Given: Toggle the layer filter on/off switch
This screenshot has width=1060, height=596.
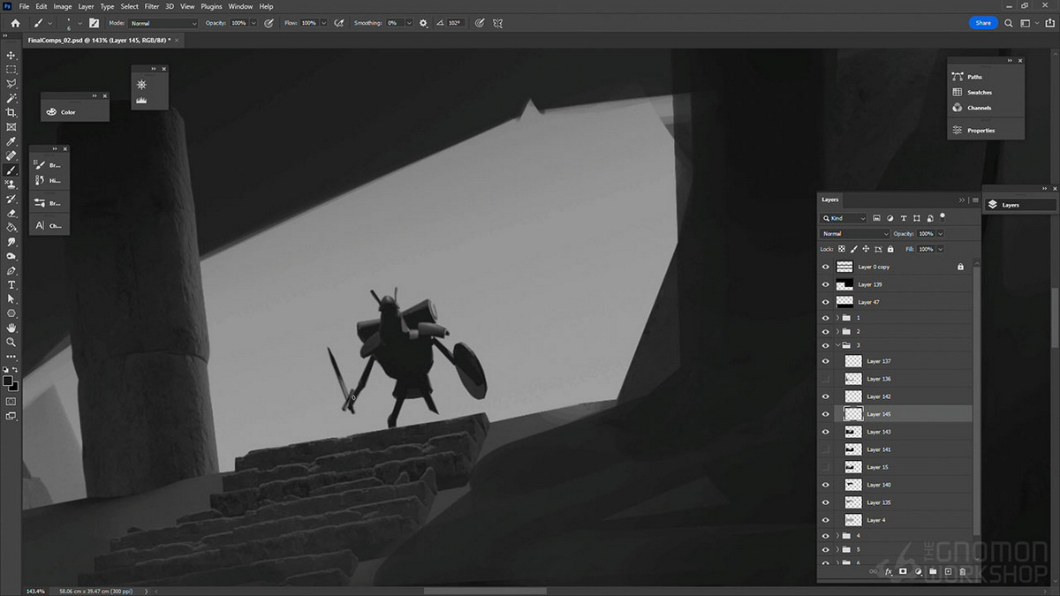Looking at the screenshot, I should click(943, 215).
